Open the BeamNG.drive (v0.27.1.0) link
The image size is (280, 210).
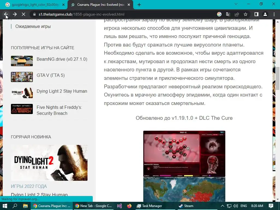point(62,59)
